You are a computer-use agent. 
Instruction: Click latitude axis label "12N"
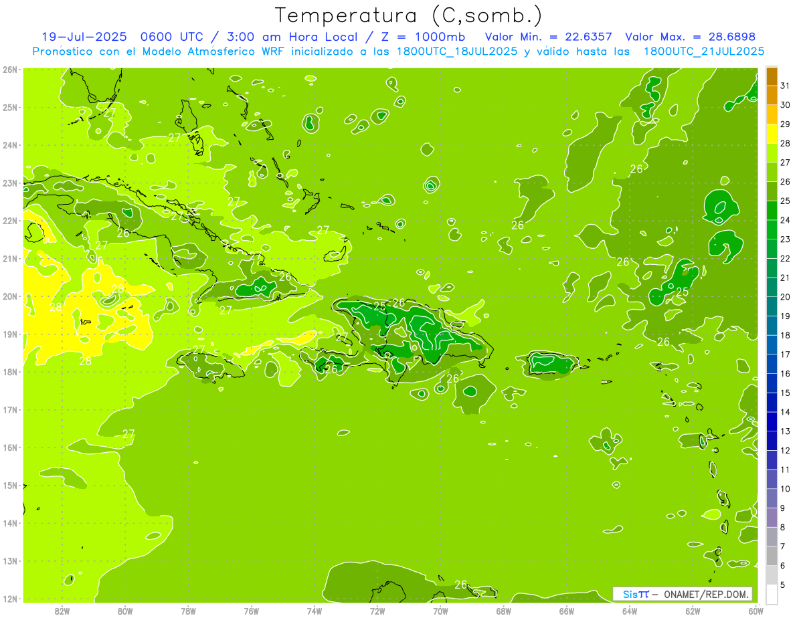(x=9, y=599)
